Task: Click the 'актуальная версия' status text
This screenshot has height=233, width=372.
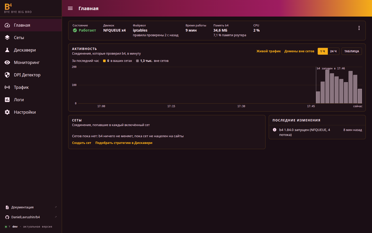Action: [38, 227]
